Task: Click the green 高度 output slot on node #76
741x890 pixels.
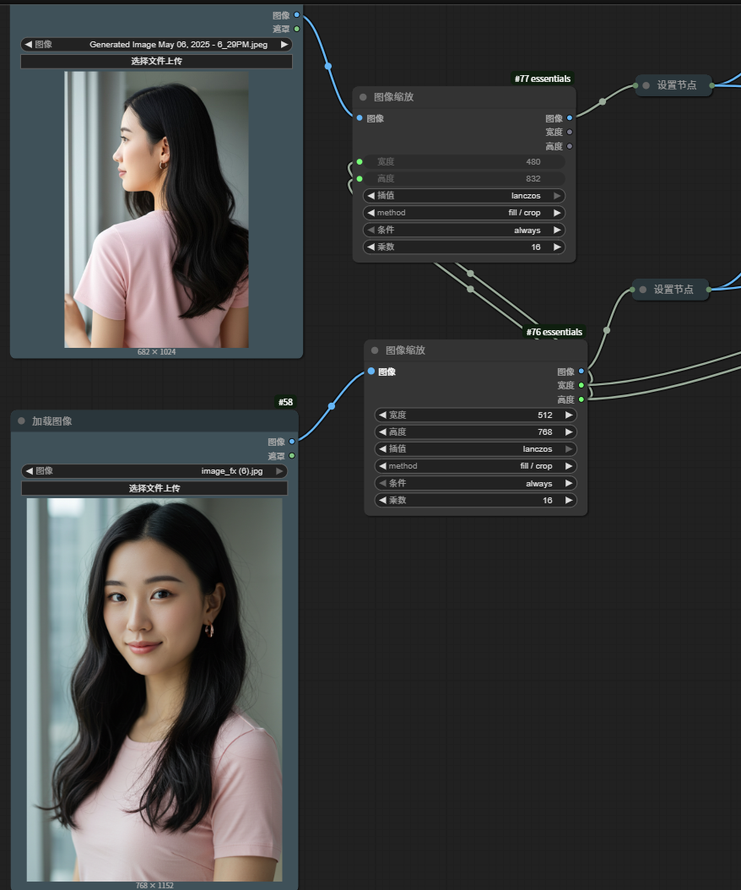Action: pos(581,399)
